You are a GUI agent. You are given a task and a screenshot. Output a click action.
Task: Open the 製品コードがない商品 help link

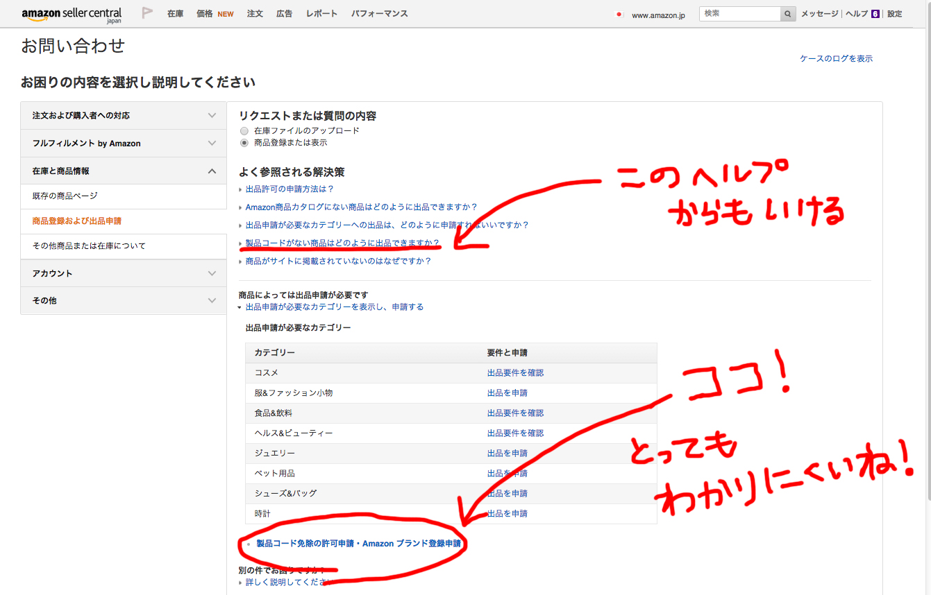pos(342,243)
